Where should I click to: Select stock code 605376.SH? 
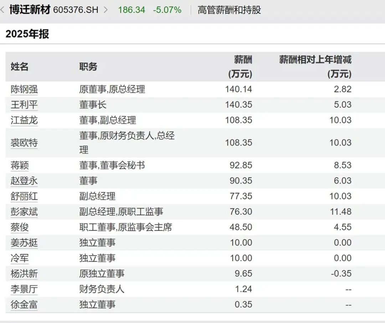click(x=76, y=10)
